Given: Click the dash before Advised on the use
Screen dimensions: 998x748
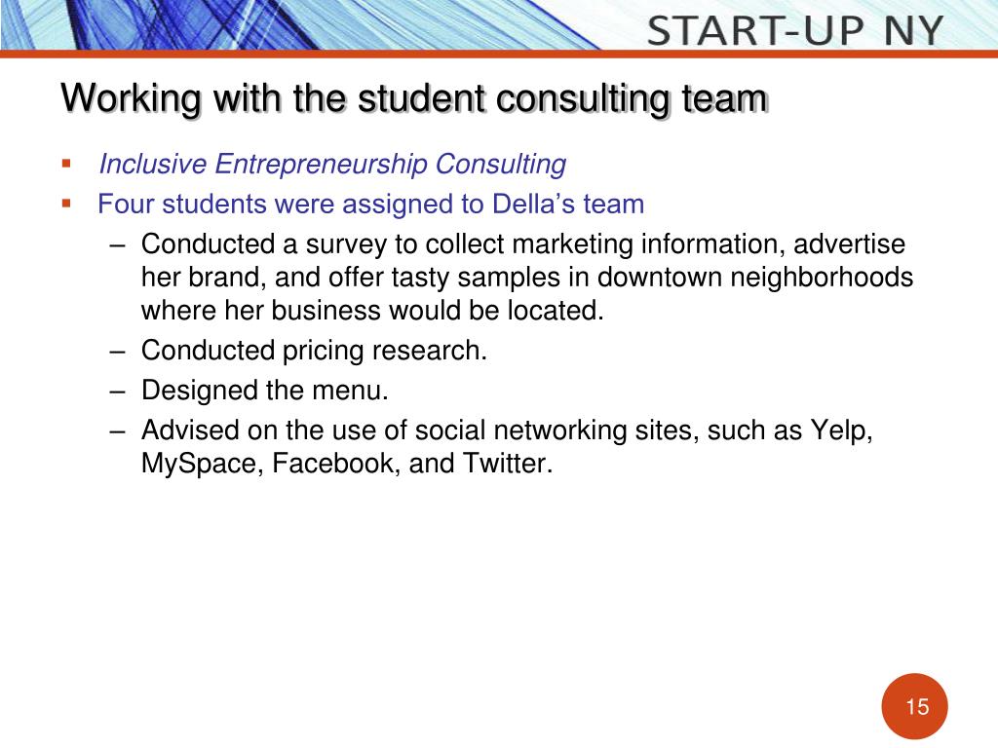Looking at the screenshot, I should click(117, 431).
